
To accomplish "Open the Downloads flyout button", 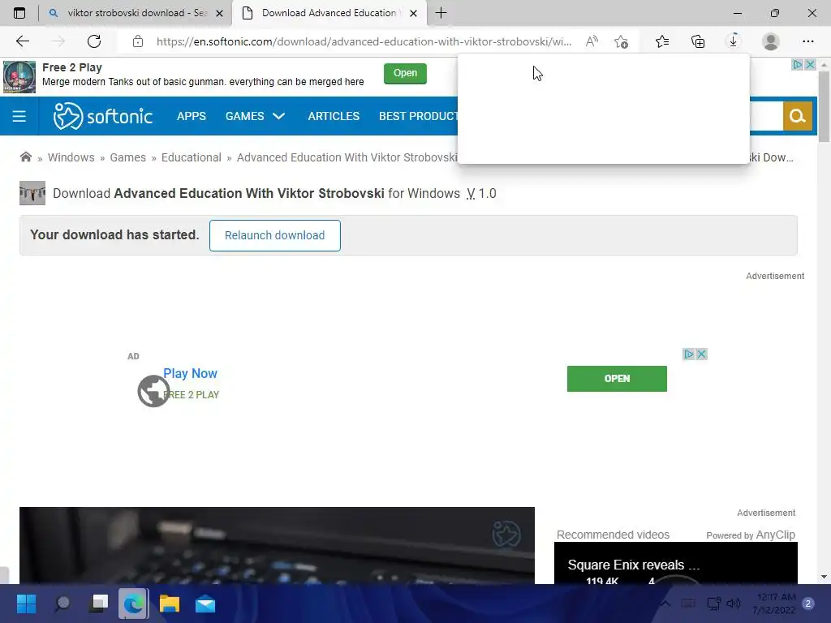I will click(734, 41).
